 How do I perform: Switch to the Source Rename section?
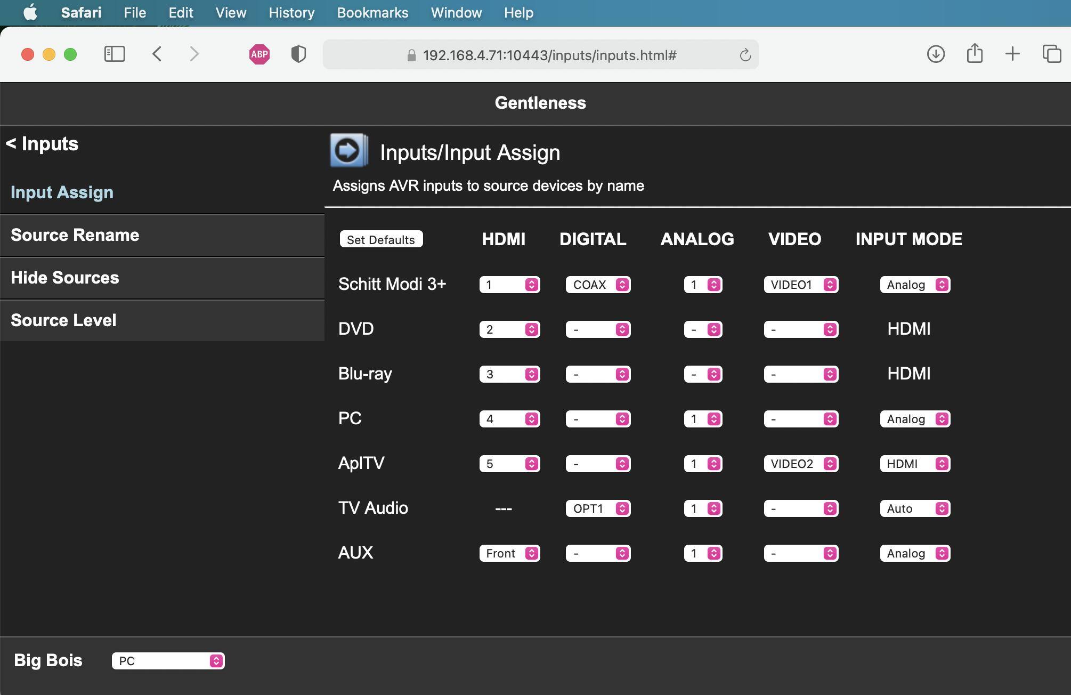pyautogui.click(x=75, y=235)
